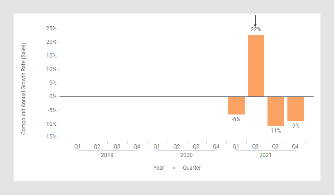Click the 22% data label
The height and width of the screenshot is (195, 334).
click(x=256, y=29)
